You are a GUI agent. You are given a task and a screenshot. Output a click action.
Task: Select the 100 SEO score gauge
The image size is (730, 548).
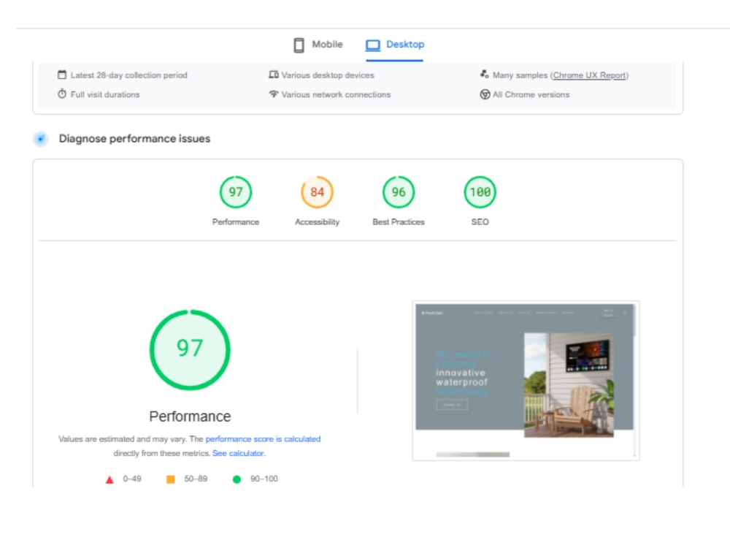click(480, 192)
